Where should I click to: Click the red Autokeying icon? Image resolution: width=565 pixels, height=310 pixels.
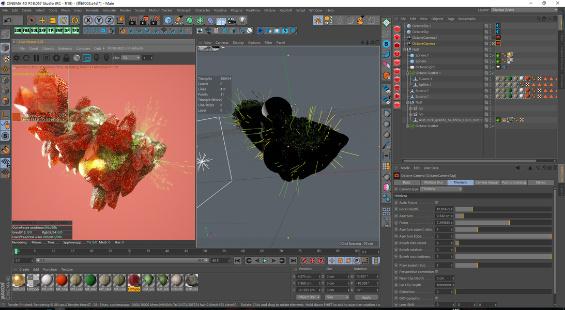pos(312,261)
